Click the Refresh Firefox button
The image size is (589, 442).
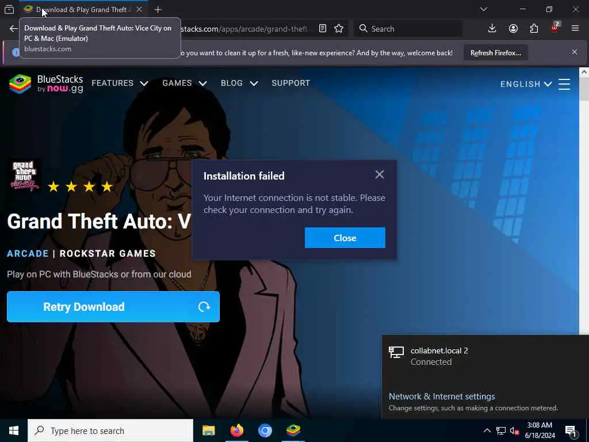pos(495,53)
